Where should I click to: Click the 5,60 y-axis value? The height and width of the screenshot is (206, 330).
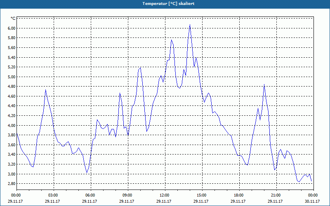(x=12, y=48)
